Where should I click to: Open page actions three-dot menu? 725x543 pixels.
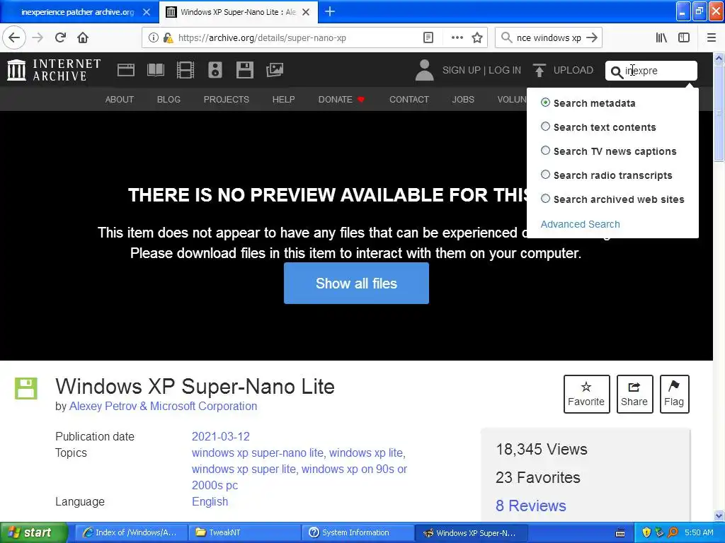pyautogui.click(x=457, y=38)
